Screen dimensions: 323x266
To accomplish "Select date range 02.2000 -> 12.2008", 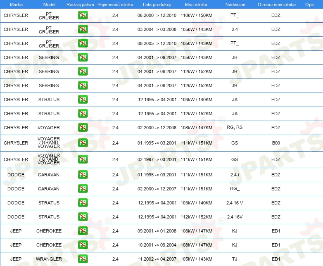I will coord(157,128).
